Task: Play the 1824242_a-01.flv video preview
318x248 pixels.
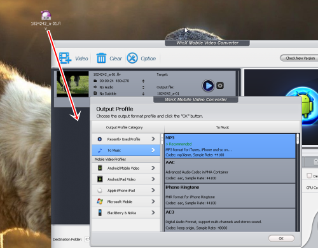Action: (208, 86)
